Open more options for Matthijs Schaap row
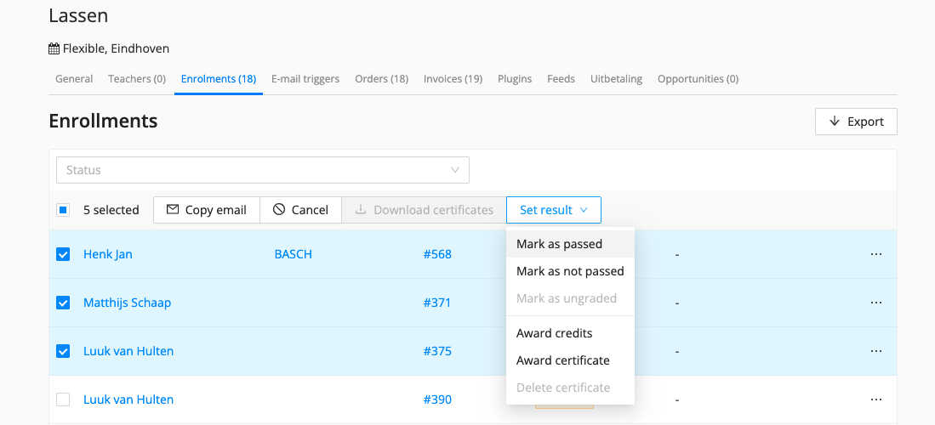The width and height of the screenshot is (935, 425). tap(875, 303)
